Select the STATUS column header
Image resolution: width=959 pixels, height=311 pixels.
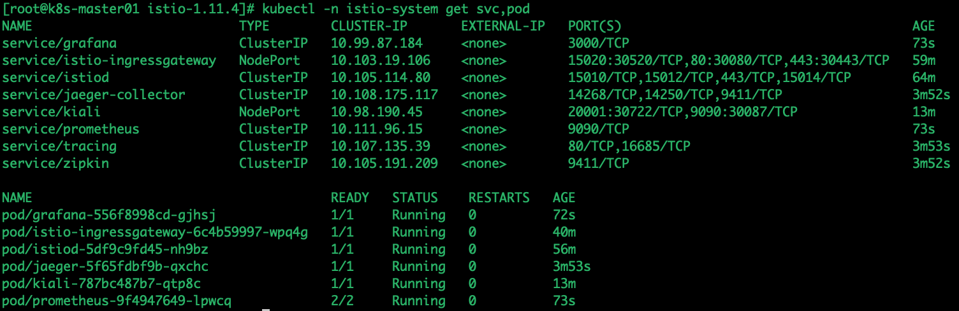point(415,198)
